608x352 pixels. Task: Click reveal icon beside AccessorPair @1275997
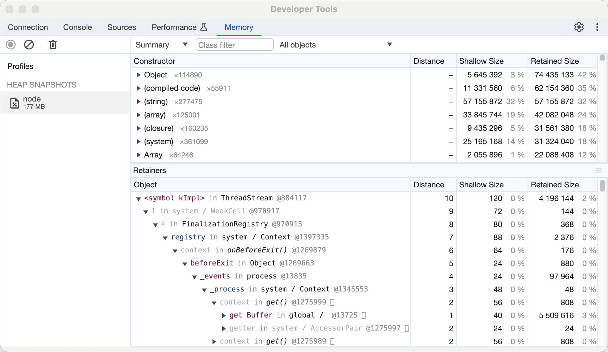click(407, 328)
